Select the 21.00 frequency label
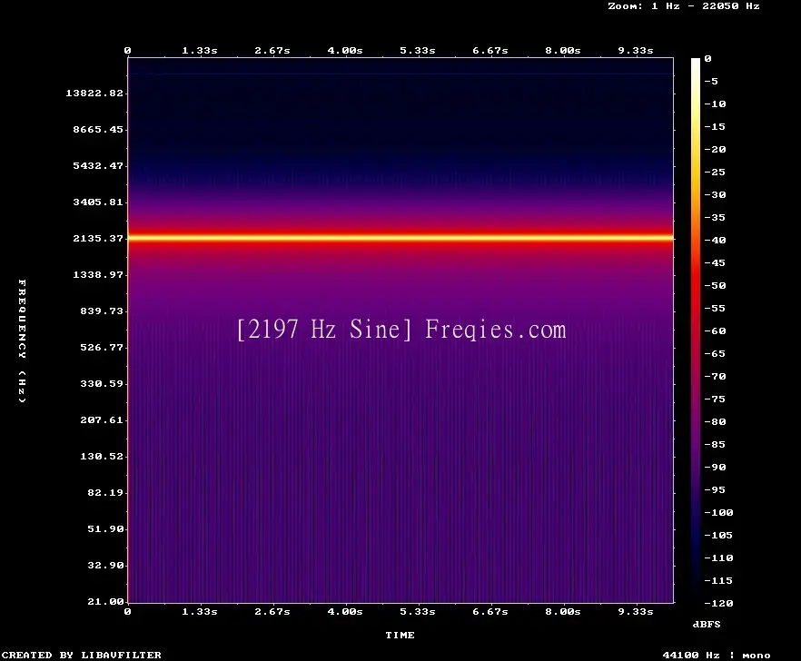801x661 pixels. tap(105, 601)
